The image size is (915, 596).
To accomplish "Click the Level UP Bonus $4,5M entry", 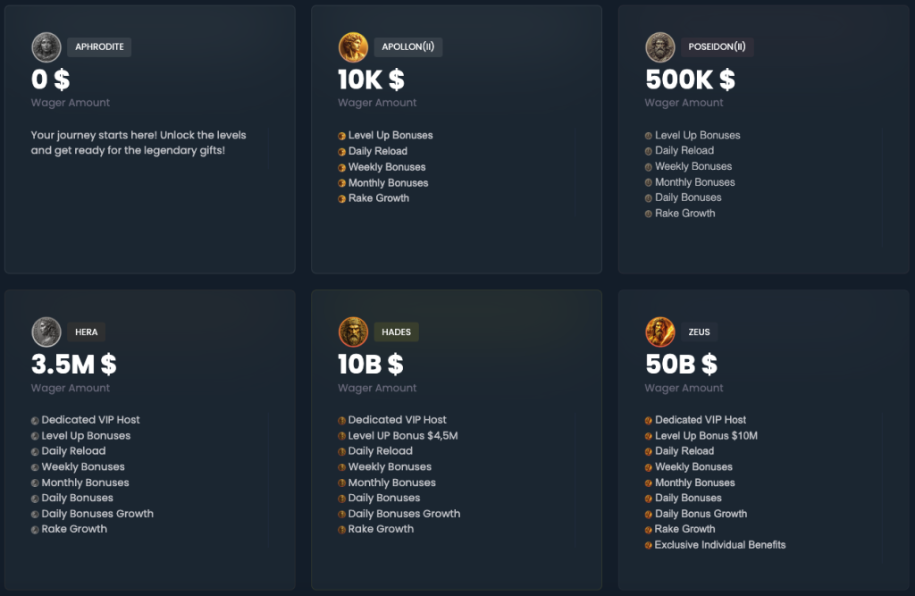I will point(390,435).
